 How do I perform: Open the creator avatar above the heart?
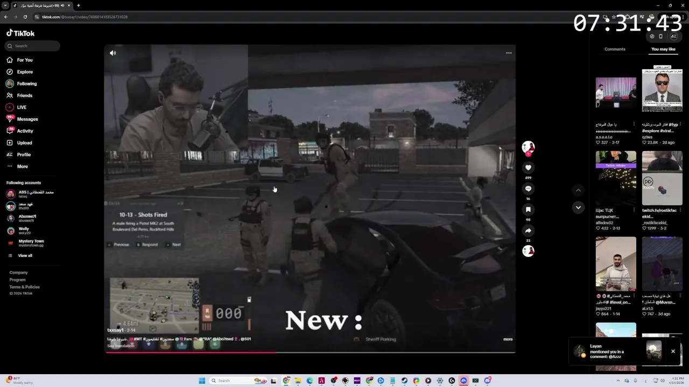click(528, 147)
